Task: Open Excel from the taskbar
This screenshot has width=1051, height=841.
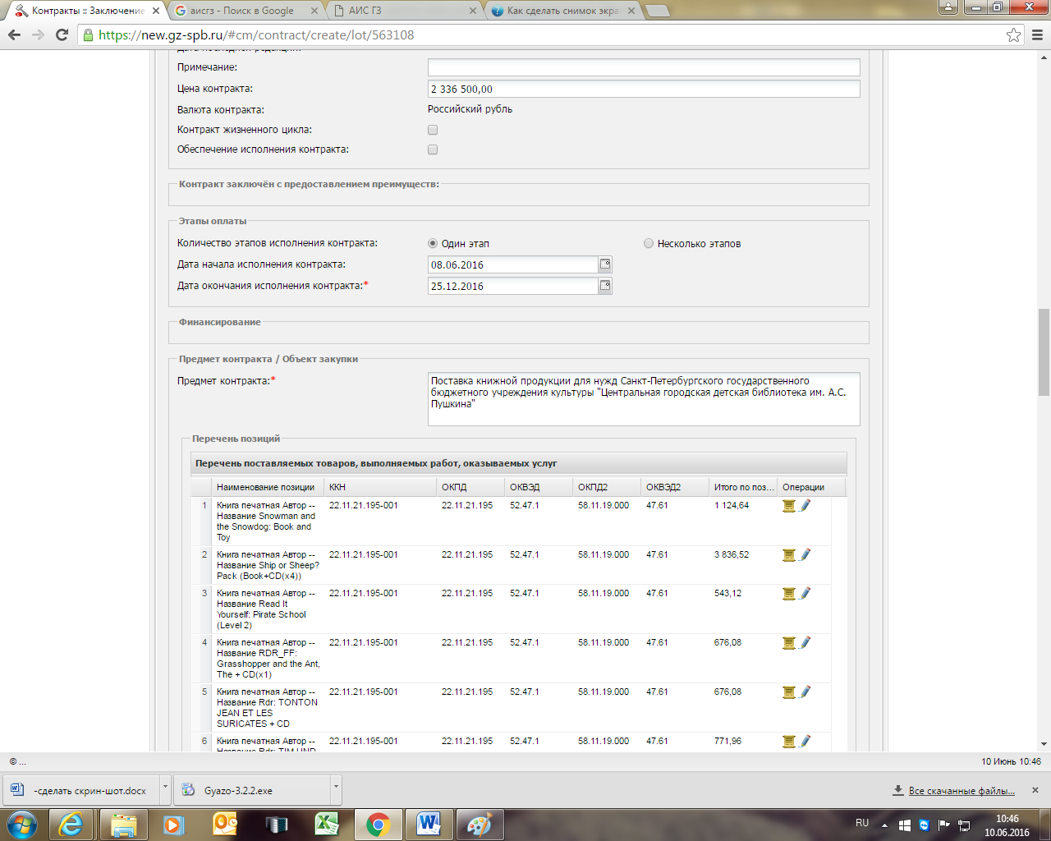Action: [327, 825]
